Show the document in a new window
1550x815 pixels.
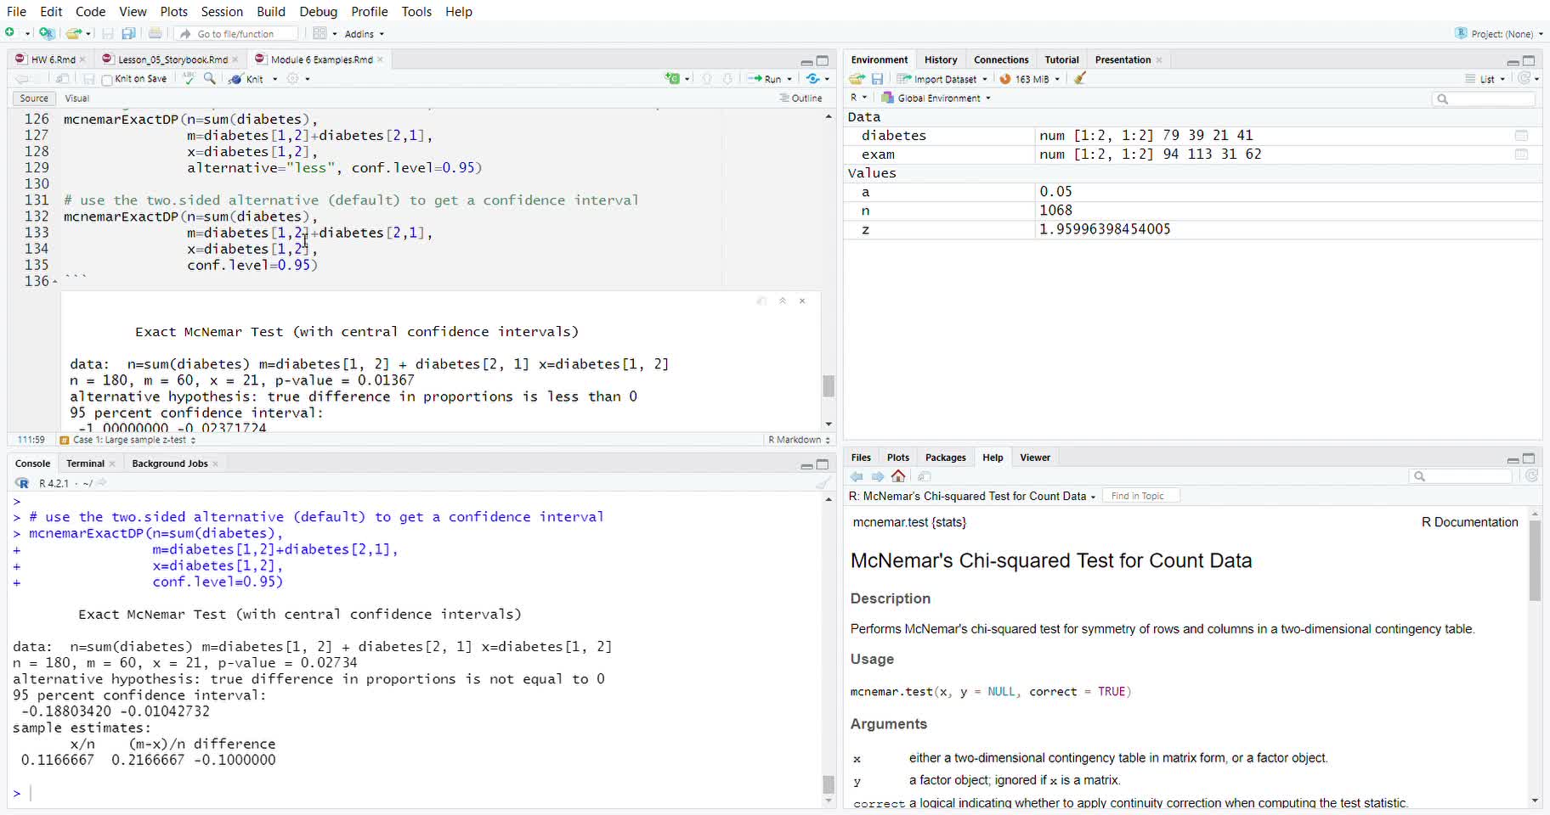[x=62, y=78]
